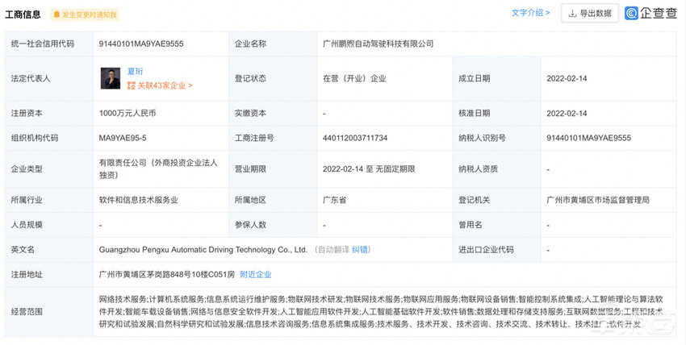
Task: Click the 注册资本 label cell
Action: point(49,113)
